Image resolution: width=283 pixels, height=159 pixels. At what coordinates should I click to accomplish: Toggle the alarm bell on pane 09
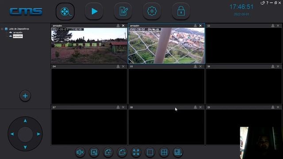point(273,107)
